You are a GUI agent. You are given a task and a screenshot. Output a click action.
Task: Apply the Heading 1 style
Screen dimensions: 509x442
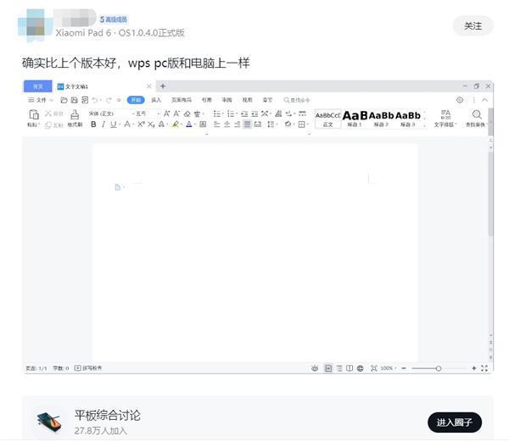coord(355,119)
